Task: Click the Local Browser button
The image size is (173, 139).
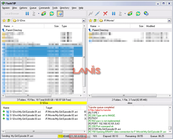Action: coord(12,14)
